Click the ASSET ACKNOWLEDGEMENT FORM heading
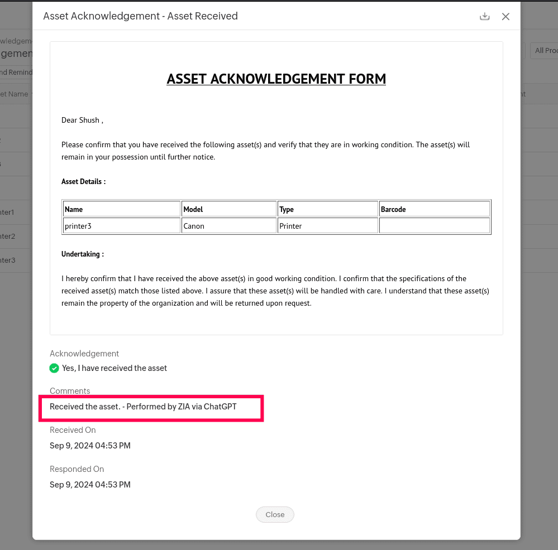This screenshot has width=558, height=550. click(x=276, y=79)
